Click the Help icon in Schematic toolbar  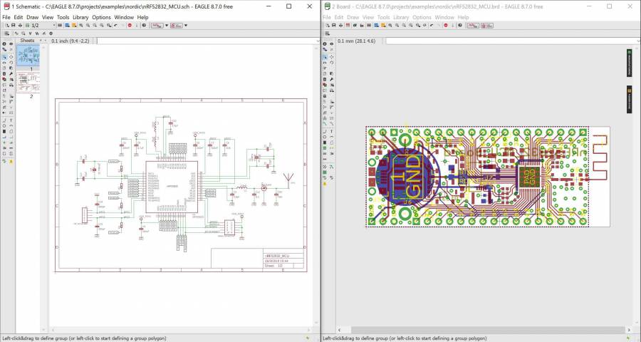[143, 26]
